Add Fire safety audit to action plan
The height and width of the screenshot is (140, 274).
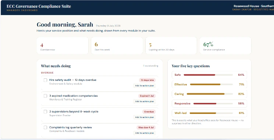point(144,86)
